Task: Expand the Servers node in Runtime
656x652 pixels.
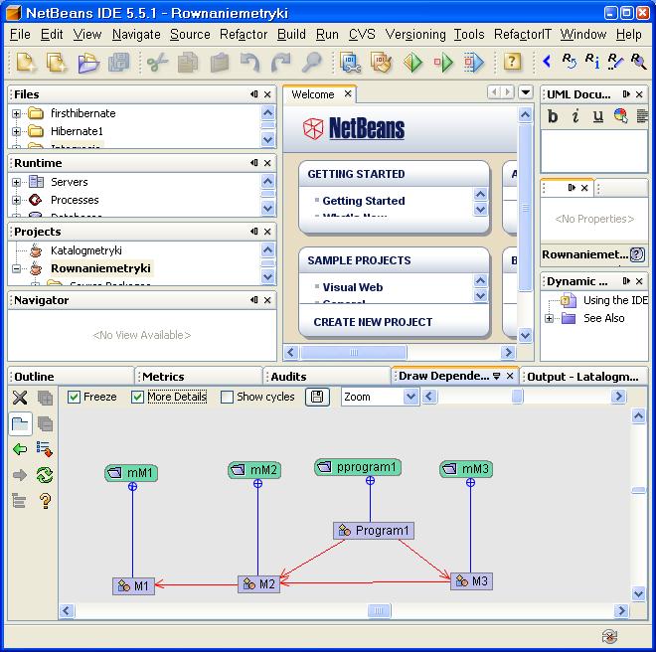Action: point(16,182)
